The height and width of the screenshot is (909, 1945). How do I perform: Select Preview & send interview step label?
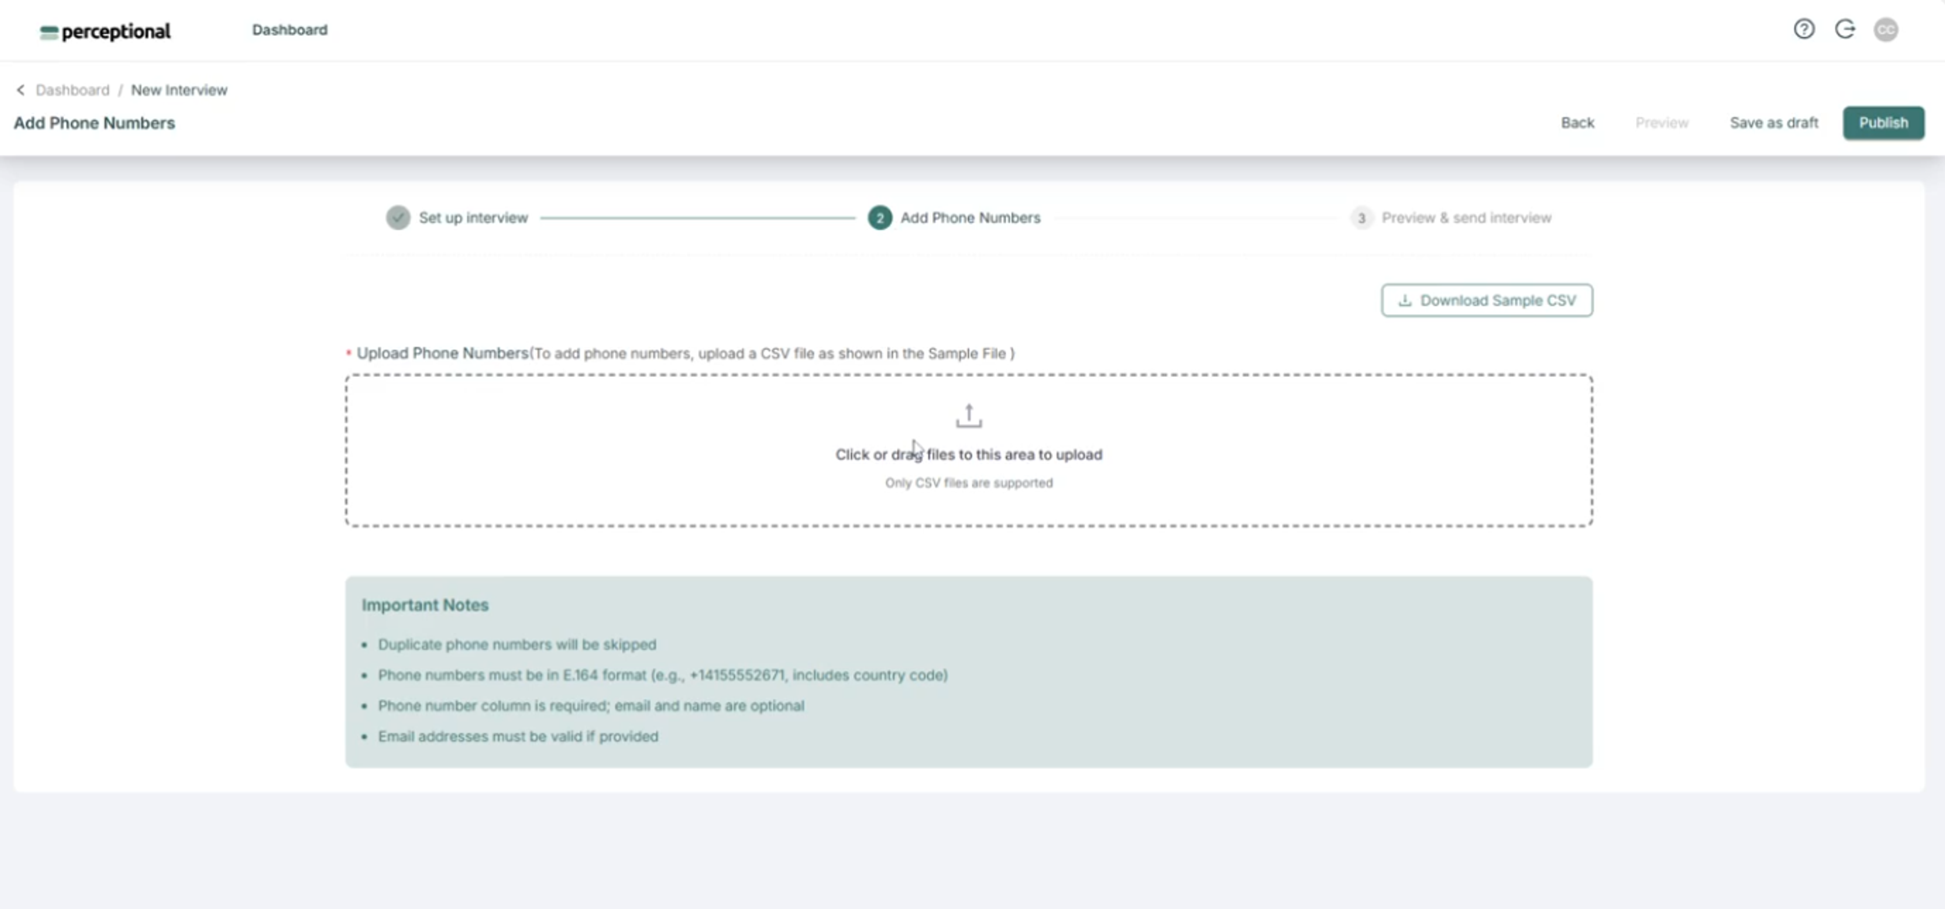coord(1466,217)
